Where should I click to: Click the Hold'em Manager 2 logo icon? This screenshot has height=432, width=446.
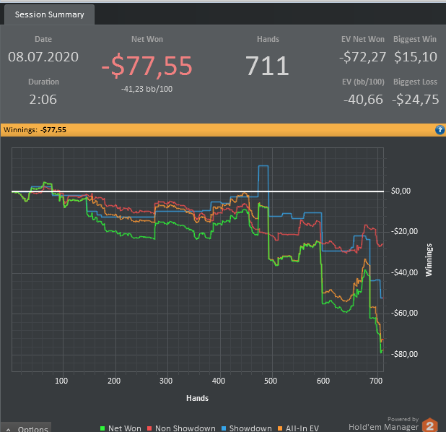click(430, 425)
